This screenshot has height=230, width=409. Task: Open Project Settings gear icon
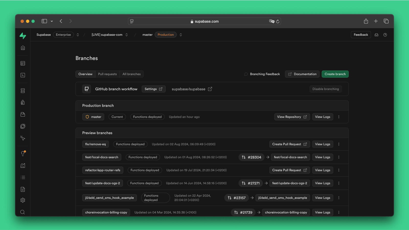23,200
